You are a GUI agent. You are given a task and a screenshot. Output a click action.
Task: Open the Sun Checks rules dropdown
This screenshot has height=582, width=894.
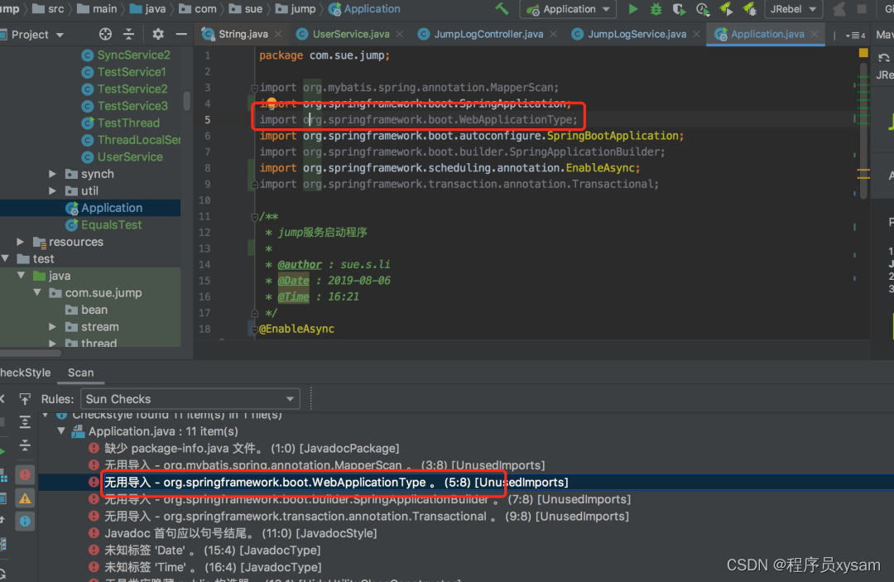[x=190, y=398]
